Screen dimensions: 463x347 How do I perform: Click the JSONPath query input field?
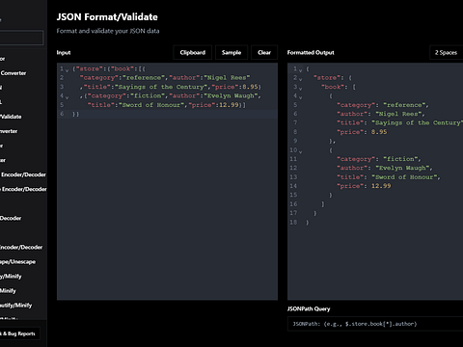tap(375, 324)
